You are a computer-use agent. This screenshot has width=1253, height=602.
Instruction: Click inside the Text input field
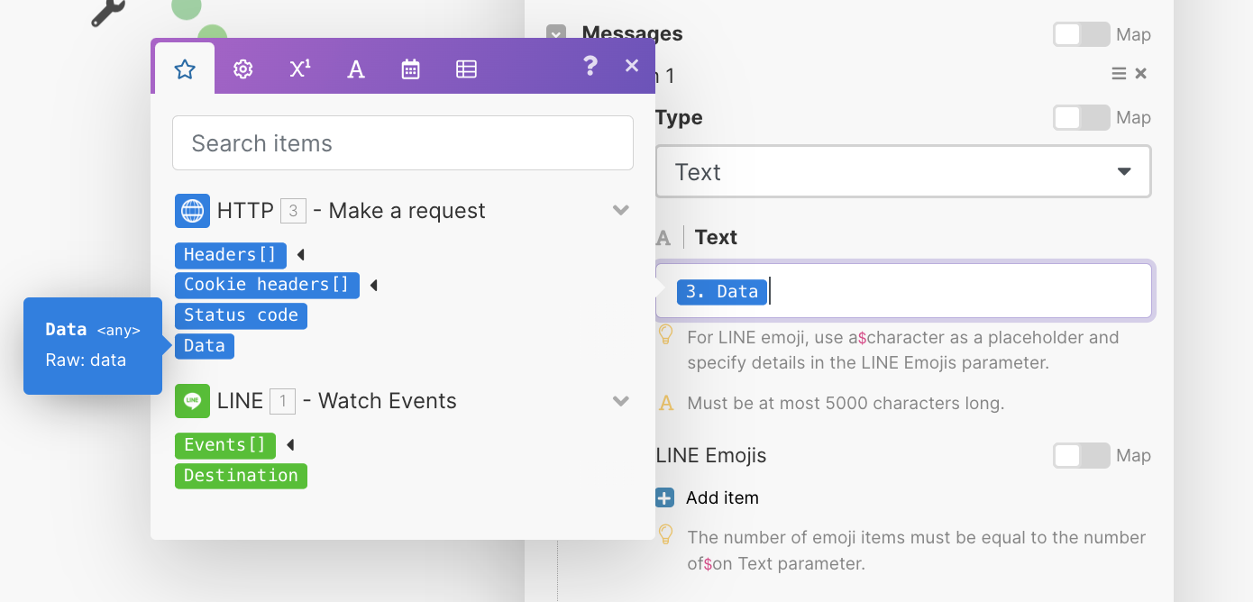point(903,291)
